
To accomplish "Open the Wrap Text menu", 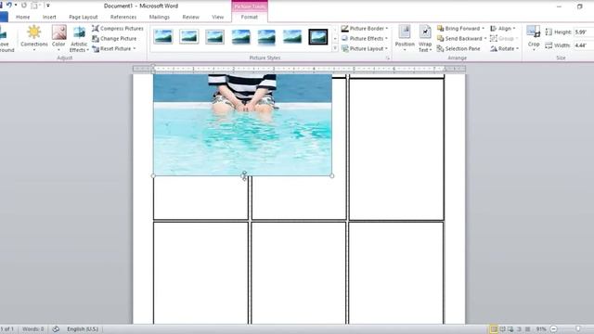I will [425, 38].
